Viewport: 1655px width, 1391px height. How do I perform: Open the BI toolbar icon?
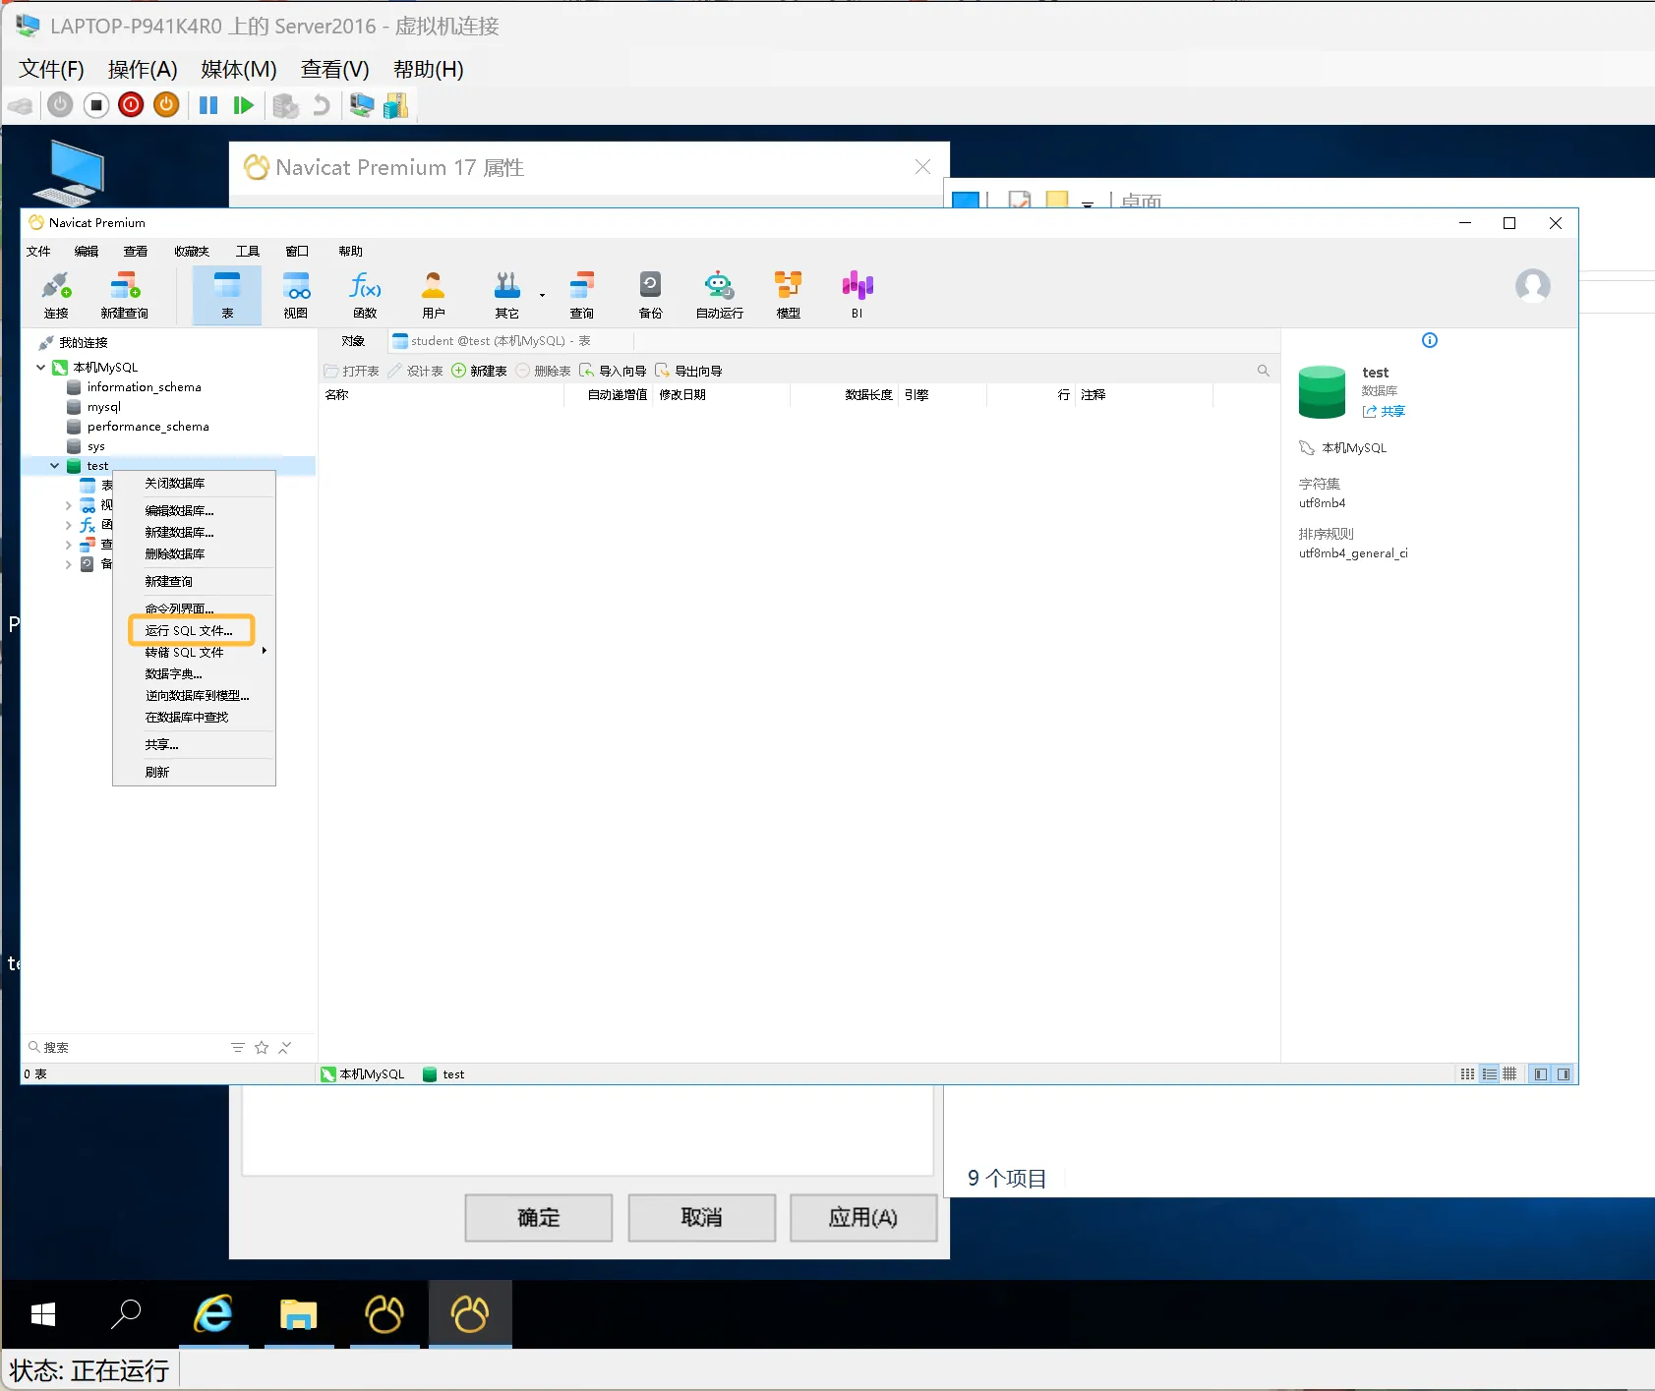857,295
